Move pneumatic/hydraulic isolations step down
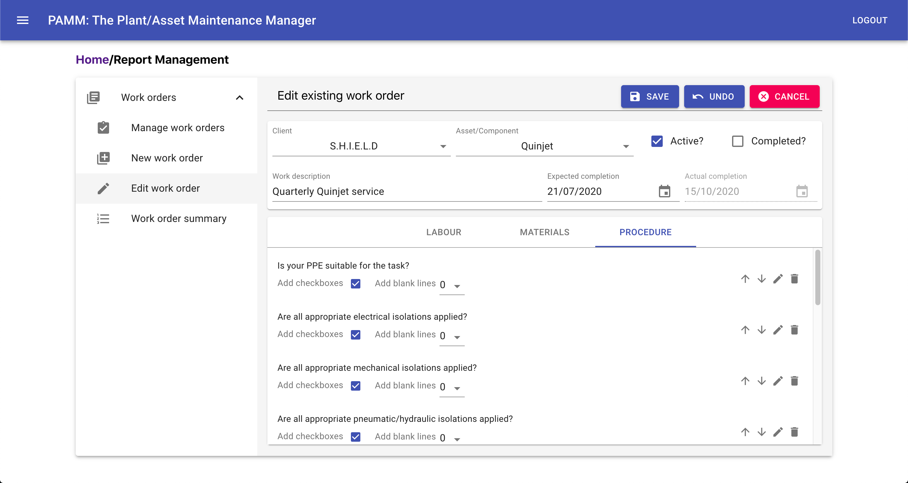The image size is (908, 483). point(761,432)
